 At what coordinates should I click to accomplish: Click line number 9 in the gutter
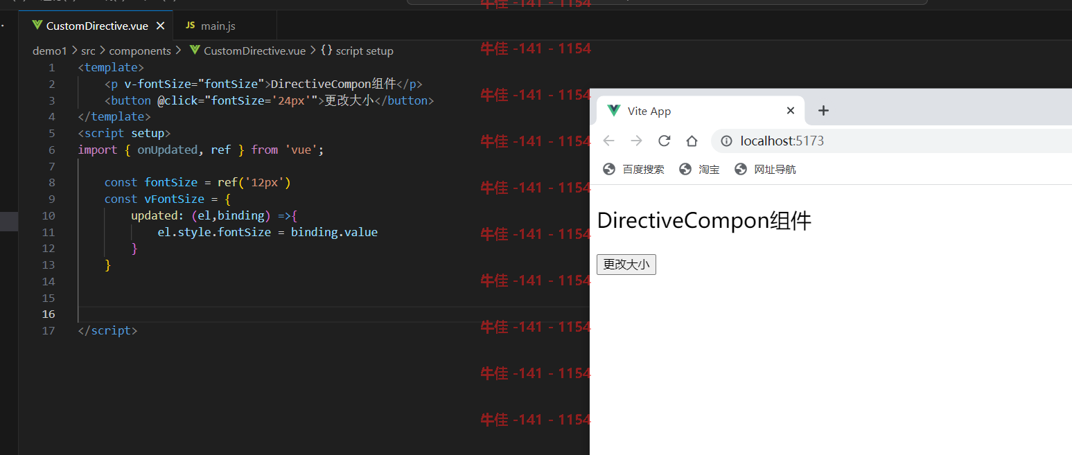(x=51, y=199)
